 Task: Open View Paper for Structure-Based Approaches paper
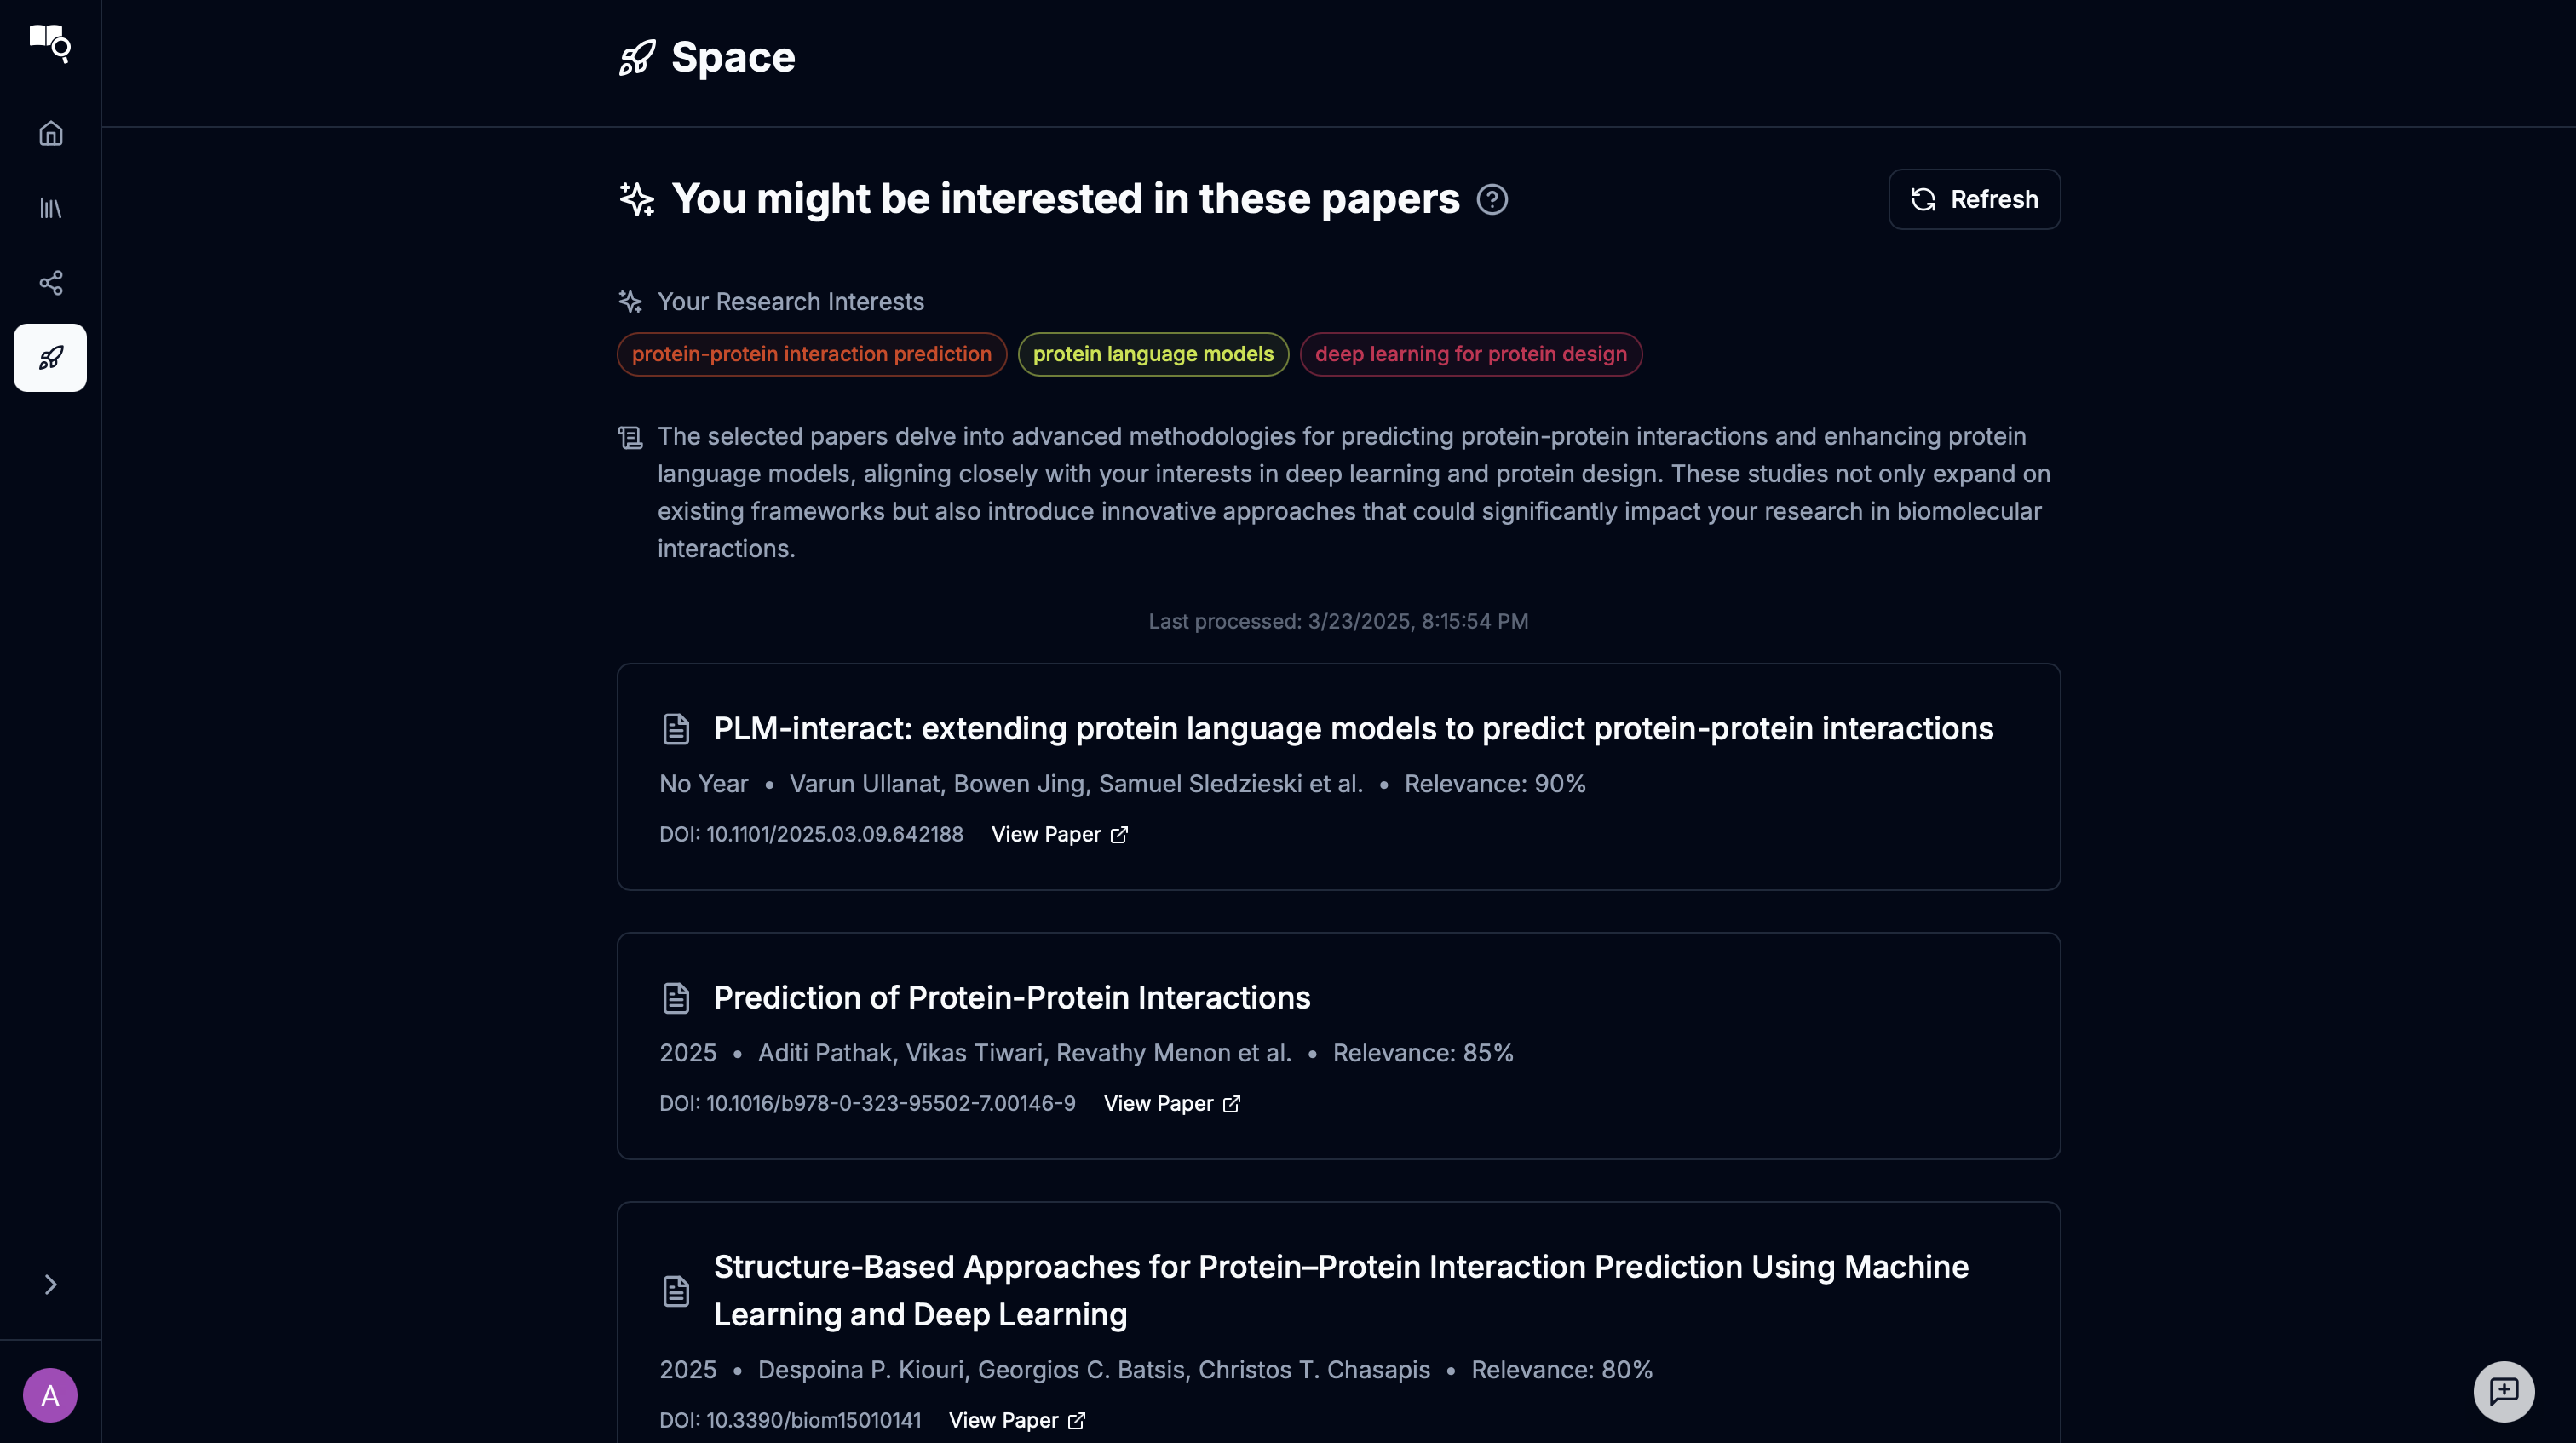[x=1016, y=1421]
